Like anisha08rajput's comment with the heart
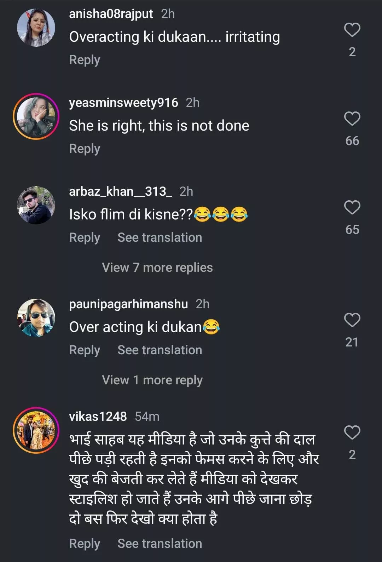This screenshot has height=562, width=382. point(352,30)
